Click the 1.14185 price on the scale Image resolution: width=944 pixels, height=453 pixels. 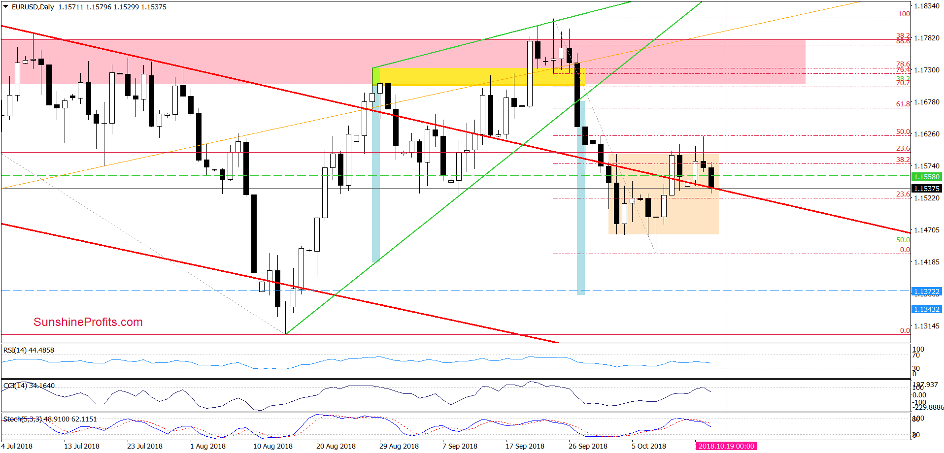click(927, 262)
